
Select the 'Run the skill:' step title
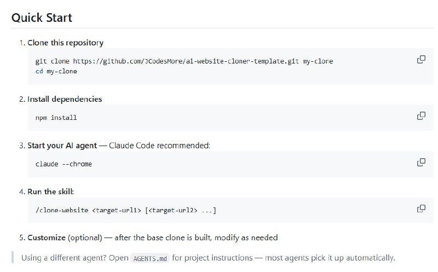pos(50,192)
